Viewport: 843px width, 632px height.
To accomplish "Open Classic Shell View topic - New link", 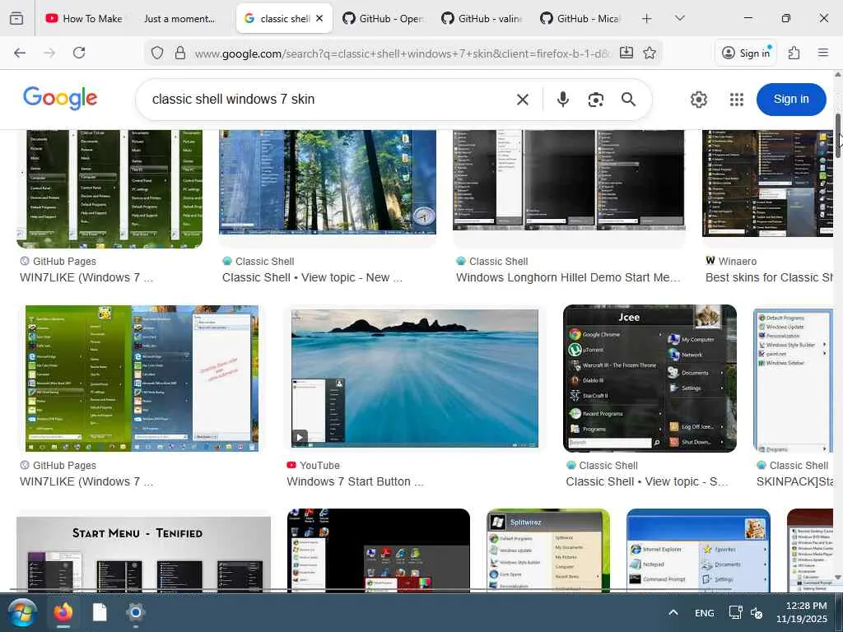I will tap(312, 278).
